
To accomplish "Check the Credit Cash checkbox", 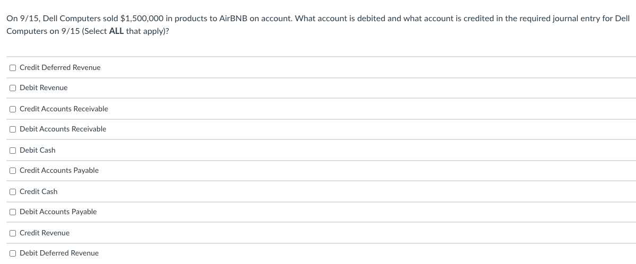I will pos(12,192).
